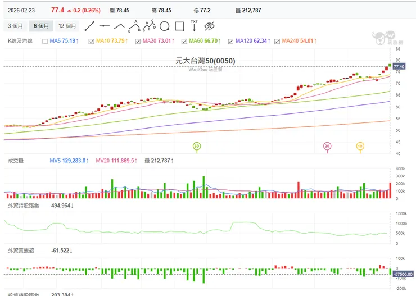Select the trend line drawing tool
The height and width of the screenshot is (296, 416).
click(90, 26)
